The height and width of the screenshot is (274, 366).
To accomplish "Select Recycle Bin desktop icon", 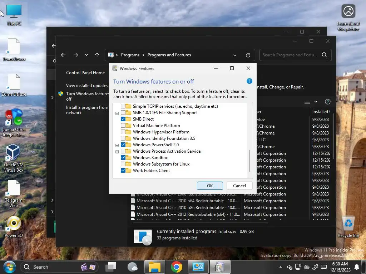I will point(348,227).
